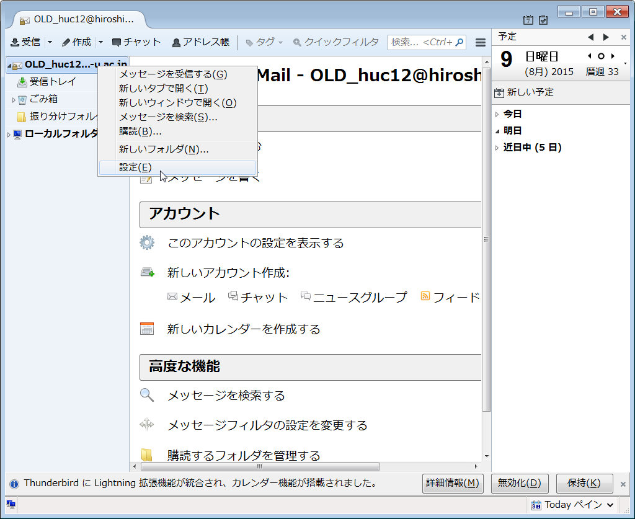Expand the ローカルフォルダ node
The image size is (635, 519).
(9, 135)
